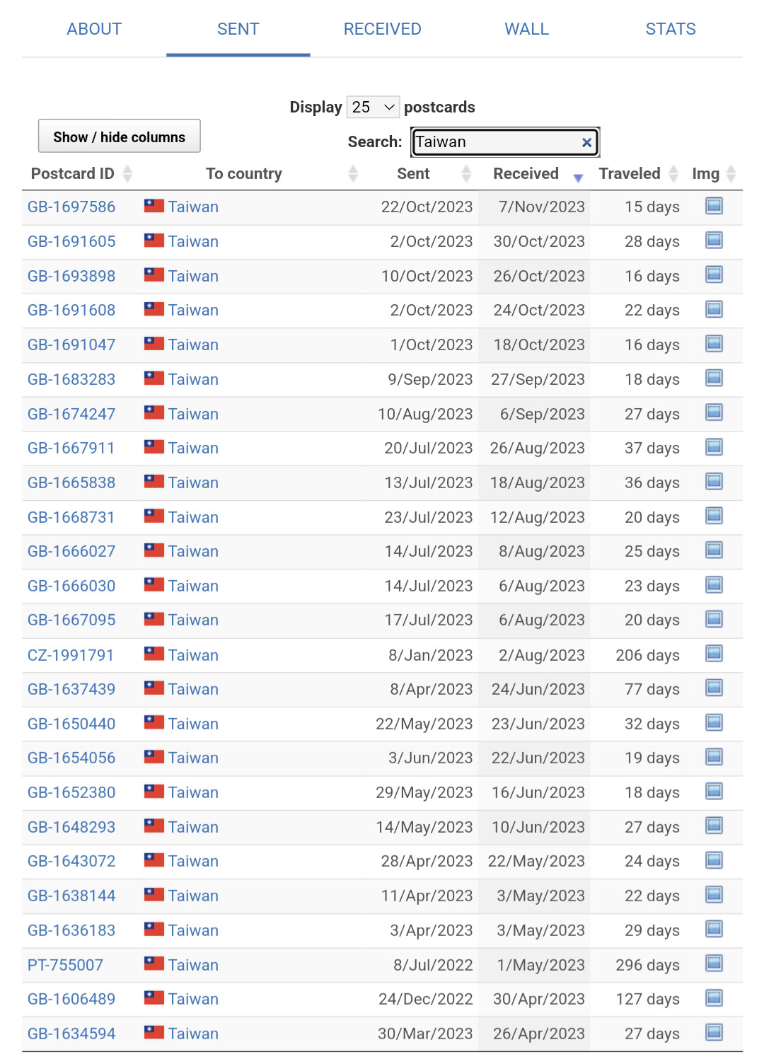The height and width of the screenshot is (1064, 764).
Task: View image for postcard PT-755007
Action: point(714,964)
